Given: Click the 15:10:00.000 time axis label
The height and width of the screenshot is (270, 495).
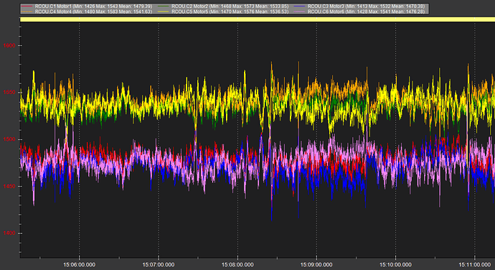Looking at the screenshot, I should [395, 265].
